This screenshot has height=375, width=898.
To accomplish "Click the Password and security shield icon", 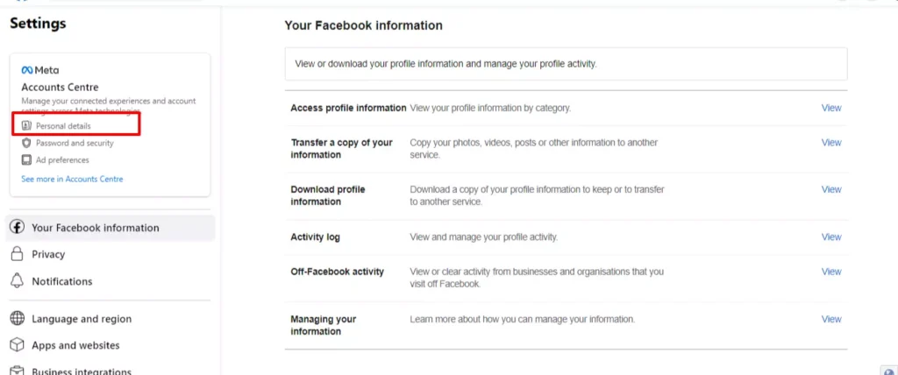I will click(26, 143).
